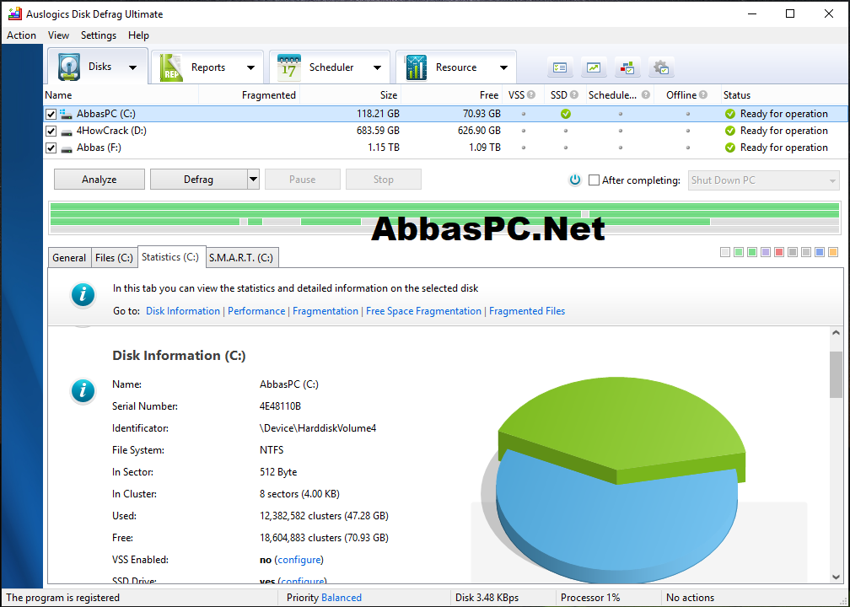Image resolution: width=850 pixels, height=607 pixels.
Task: Expand the Defag button dropdown arrow
Action: 253,180
